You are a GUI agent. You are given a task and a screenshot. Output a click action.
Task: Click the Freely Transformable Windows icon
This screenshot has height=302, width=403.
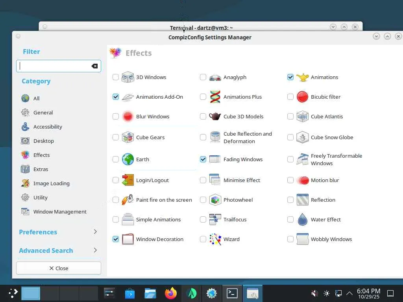click(303, 159)
